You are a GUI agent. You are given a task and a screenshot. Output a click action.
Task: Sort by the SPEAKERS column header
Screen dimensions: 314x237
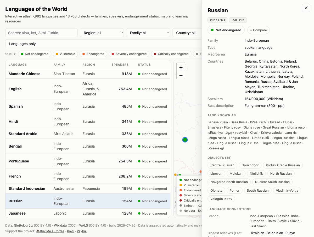pos(120,65)
